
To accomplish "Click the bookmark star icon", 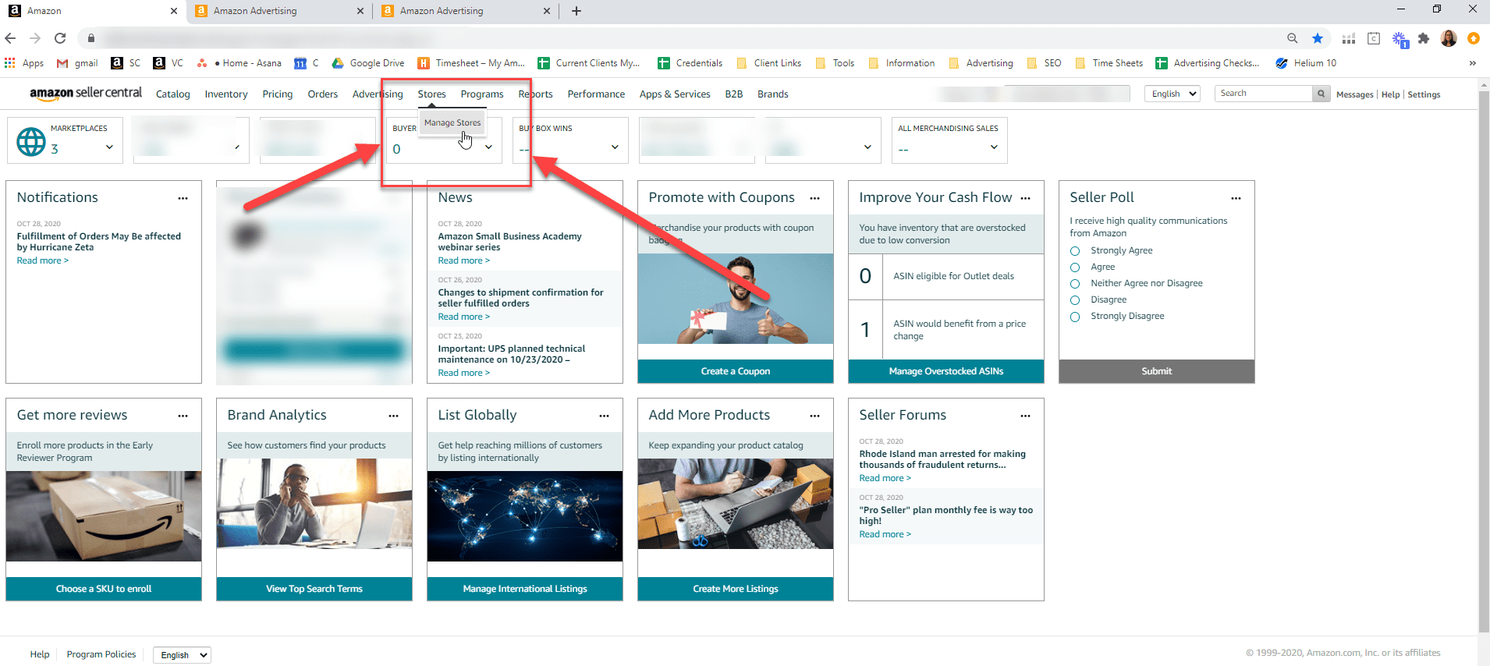I will click(1318, 38).
